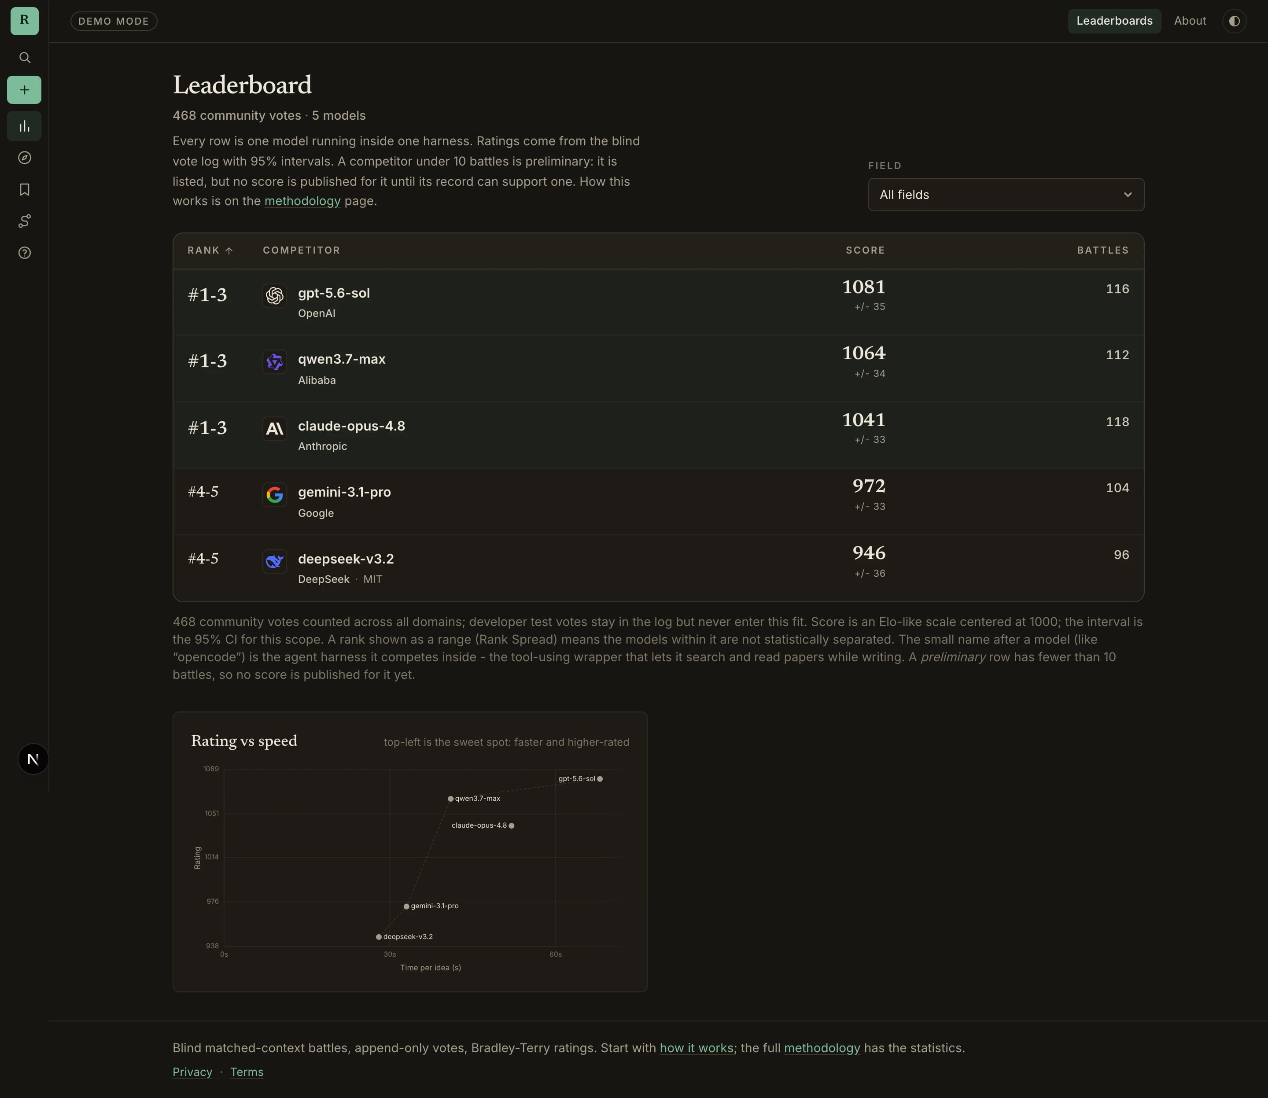Image resolution: width=1268 pixels, height=1098 pixels.
Task: Click the MIT license label
Action: click(x=372, y=580)
